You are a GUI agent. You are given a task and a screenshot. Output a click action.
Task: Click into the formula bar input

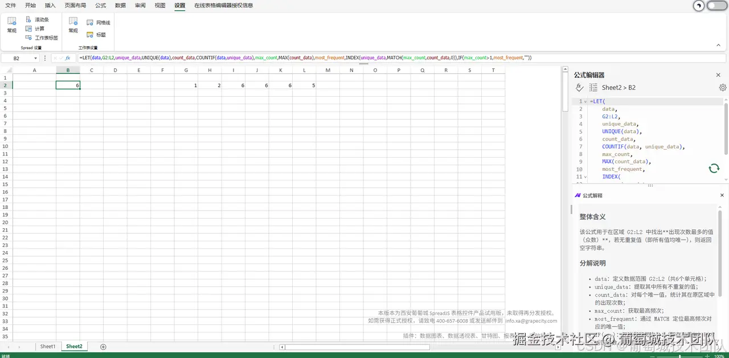click(x=401, y=58)
